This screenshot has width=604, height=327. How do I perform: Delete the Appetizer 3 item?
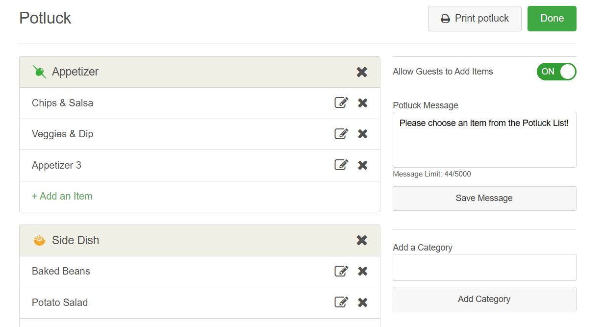pos(363,165)
